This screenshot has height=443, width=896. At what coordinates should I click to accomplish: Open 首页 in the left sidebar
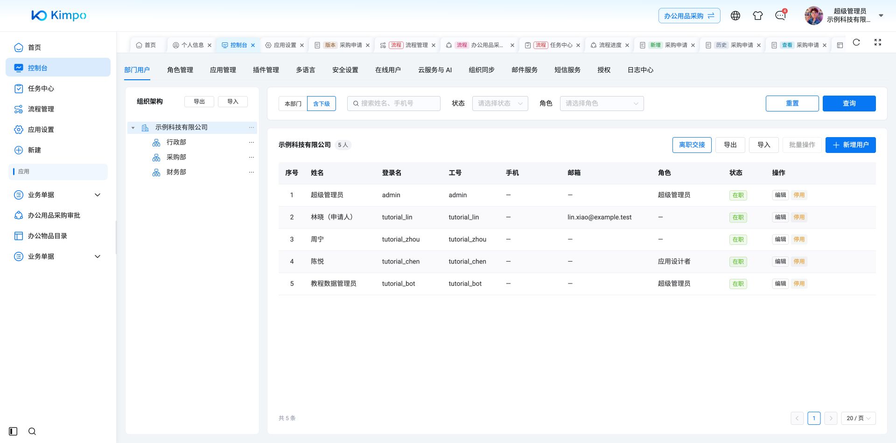58,47
